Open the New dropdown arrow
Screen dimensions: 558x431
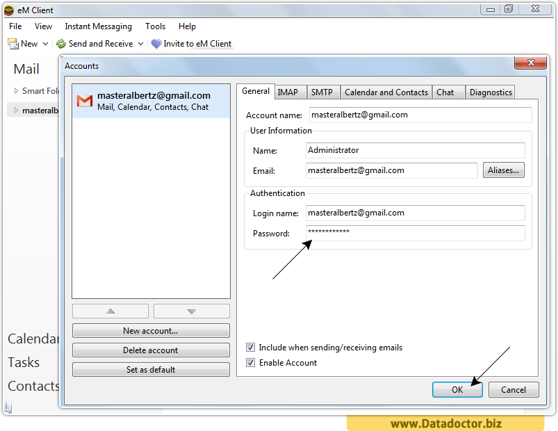click(46, 44)
